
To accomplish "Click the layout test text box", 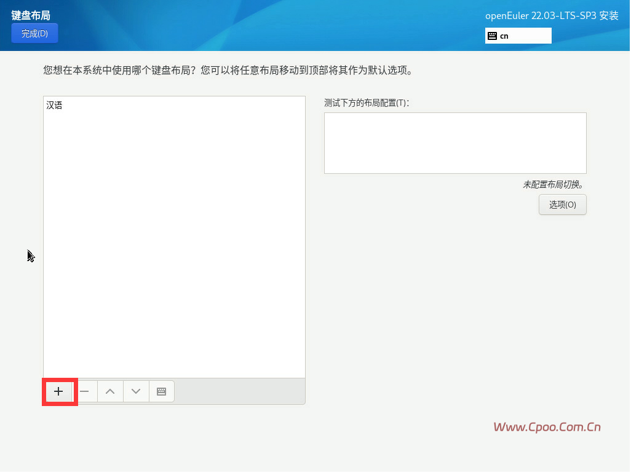I will click(455, 143).
